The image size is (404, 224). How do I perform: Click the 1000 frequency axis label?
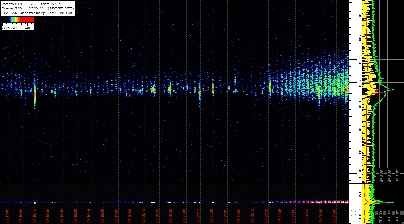pos(360,128)
